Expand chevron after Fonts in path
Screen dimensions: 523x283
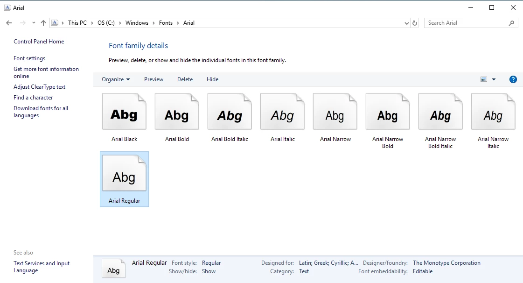(178, 23)
